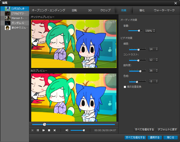
Task: Switch to the 強化 tab
Action: click(142, 10)
